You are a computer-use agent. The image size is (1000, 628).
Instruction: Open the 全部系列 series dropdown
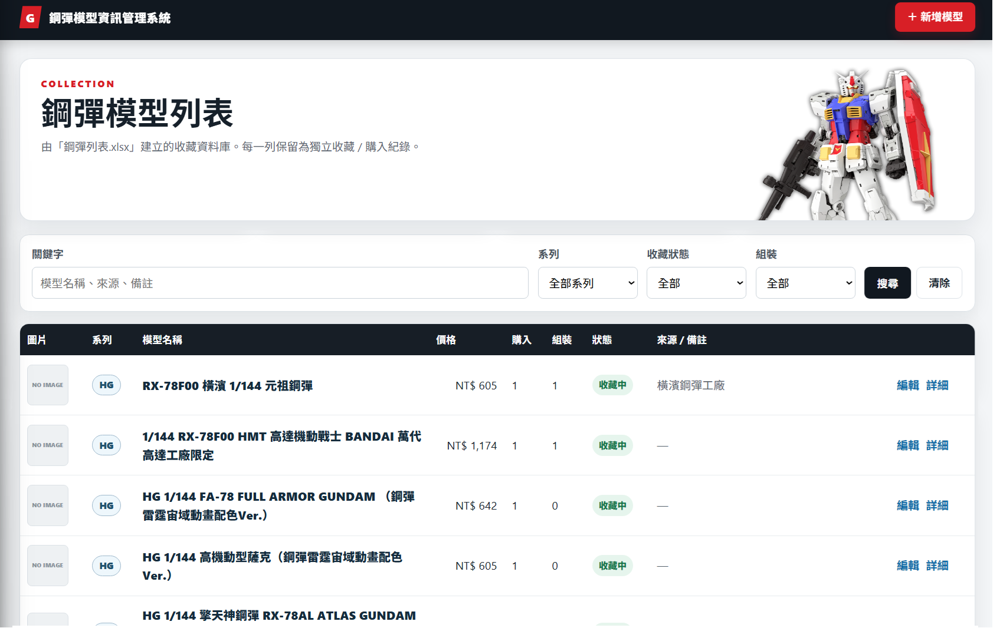pyautogui.click(x=588, y=283)
